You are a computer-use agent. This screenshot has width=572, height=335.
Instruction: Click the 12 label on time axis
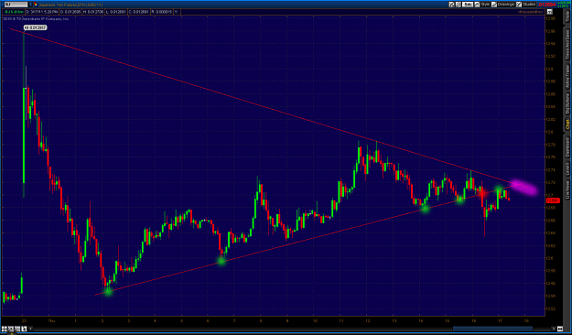pyautogui.click(x=367, y=320)
